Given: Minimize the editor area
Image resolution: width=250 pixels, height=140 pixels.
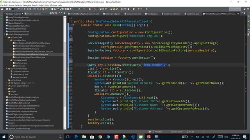Looking at the screenshot, I should pyautogui.click(x=242, y=13).
